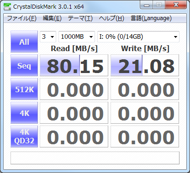Image resolution: width=190 pixels, height=173 pixels.
Task: Open the ファイル(F) menu
Action: point(21,18)
